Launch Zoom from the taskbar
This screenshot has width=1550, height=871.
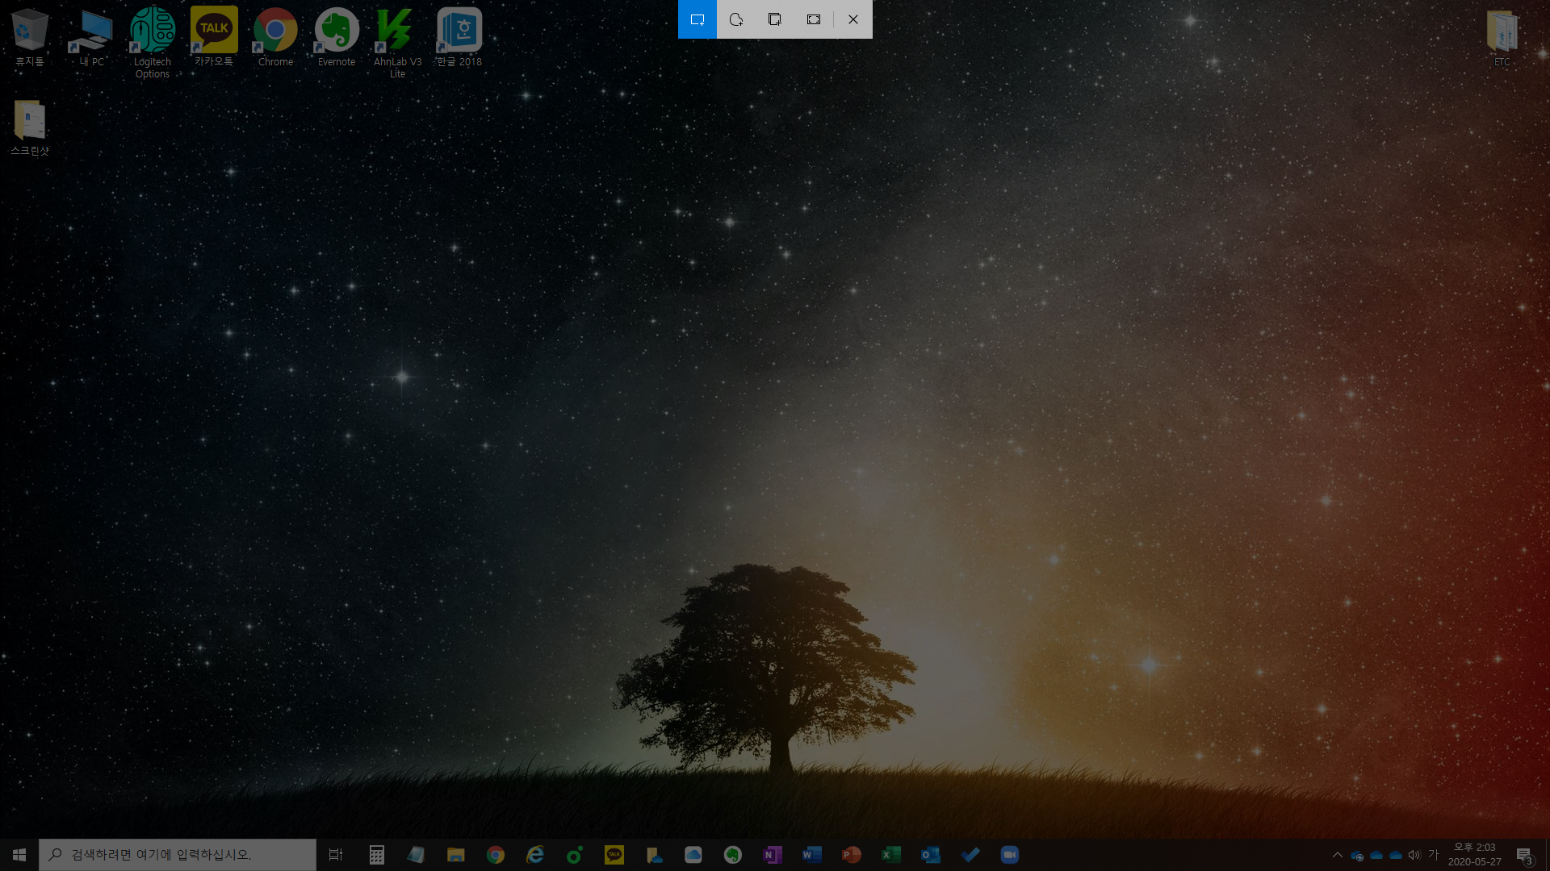[x=1009, y=855]
